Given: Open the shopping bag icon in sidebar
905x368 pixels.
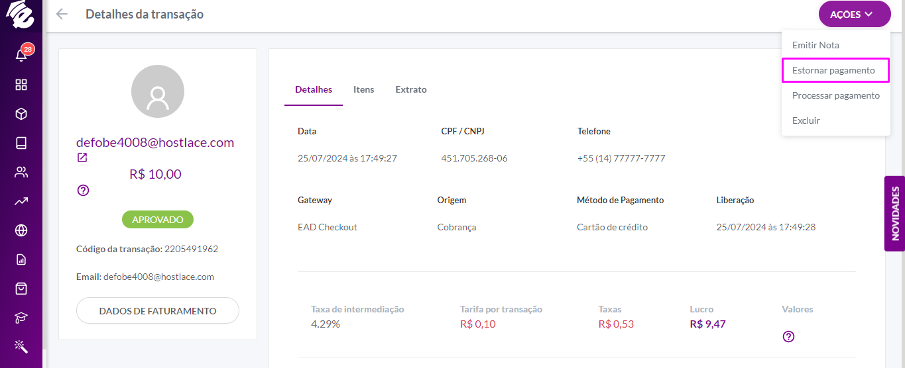Looking at the screenshot, I should tap(21, 289).
